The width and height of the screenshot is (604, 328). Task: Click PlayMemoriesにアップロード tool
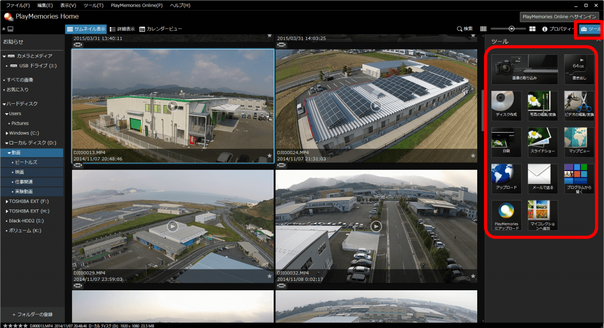pos(506,215)
